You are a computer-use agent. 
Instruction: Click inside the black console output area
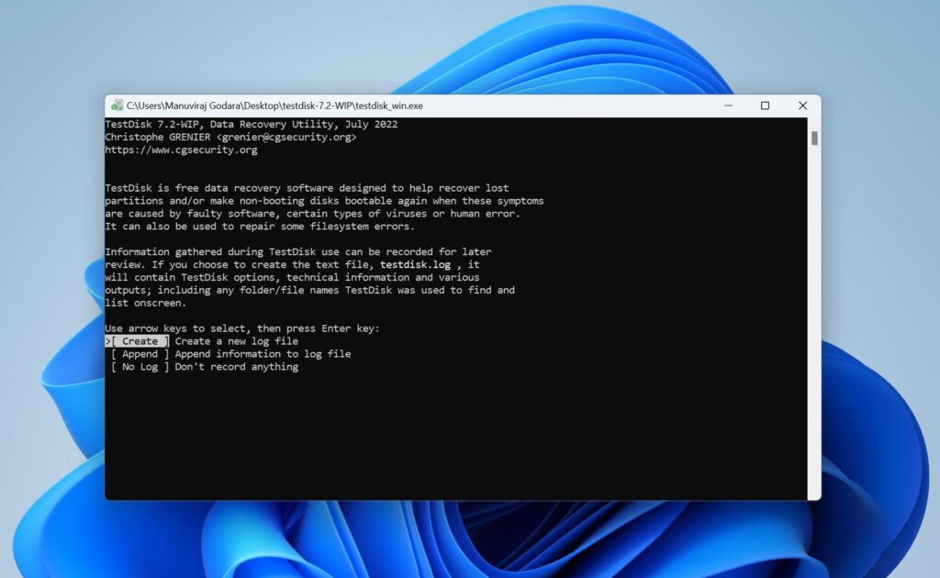coord(459,431)
